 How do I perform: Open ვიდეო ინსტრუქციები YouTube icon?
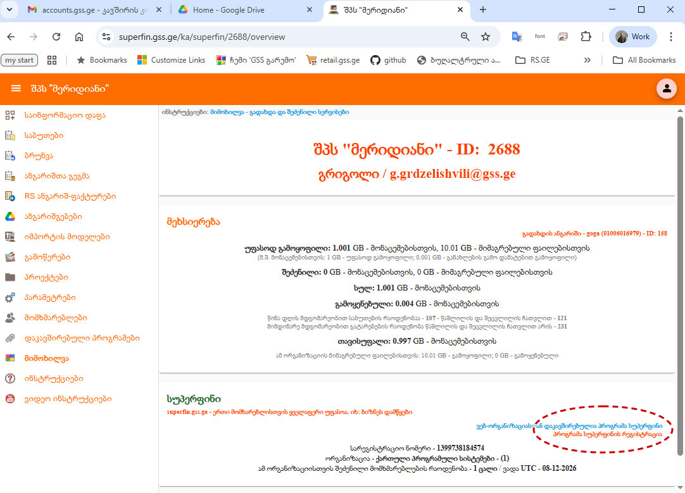tap(10, 399)
